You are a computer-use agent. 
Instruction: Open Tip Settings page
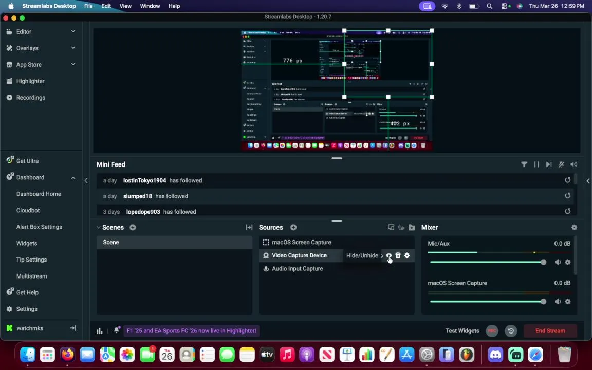[31, 260]
